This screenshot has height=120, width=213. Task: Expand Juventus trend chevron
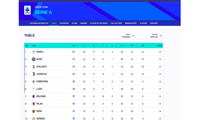(160, 74)
